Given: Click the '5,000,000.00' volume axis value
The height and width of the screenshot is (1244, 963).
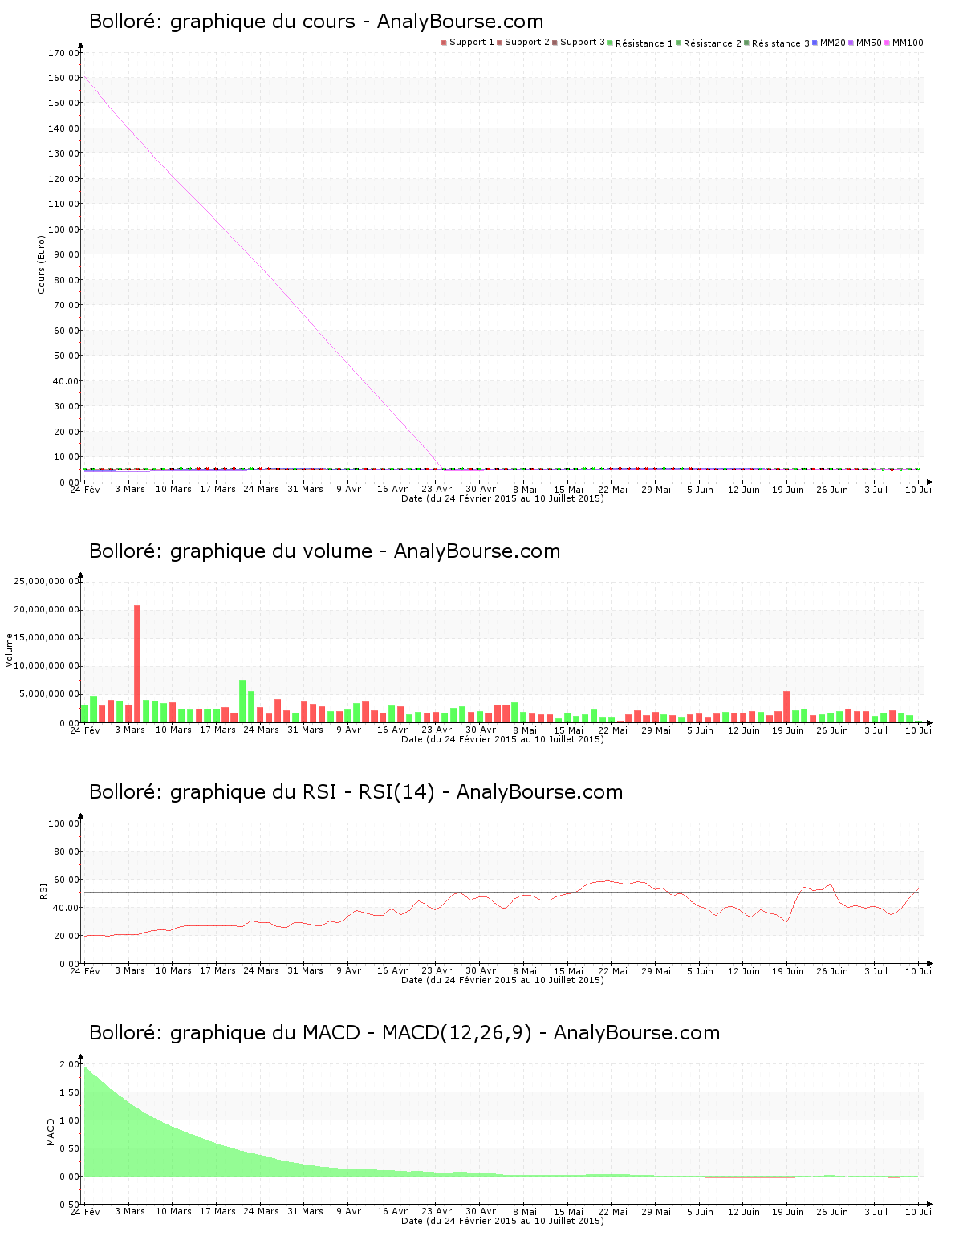Looking at the screenshot, I should coord(50,693).
